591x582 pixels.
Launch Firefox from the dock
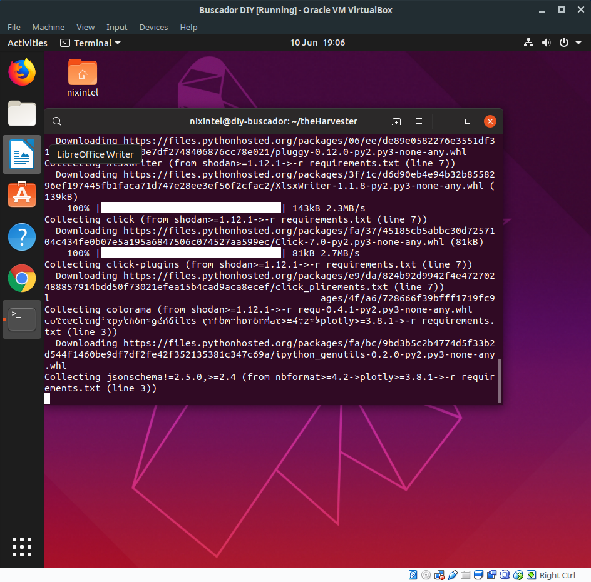coord(22,72)
